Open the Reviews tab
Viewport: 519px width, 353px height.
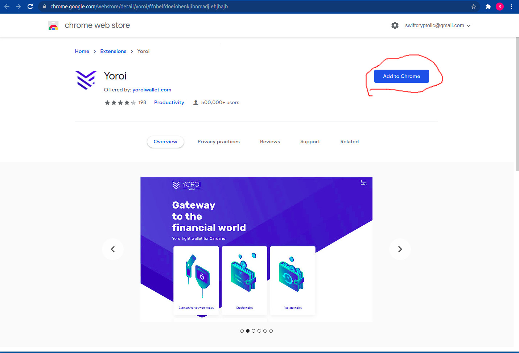(270, 142)
